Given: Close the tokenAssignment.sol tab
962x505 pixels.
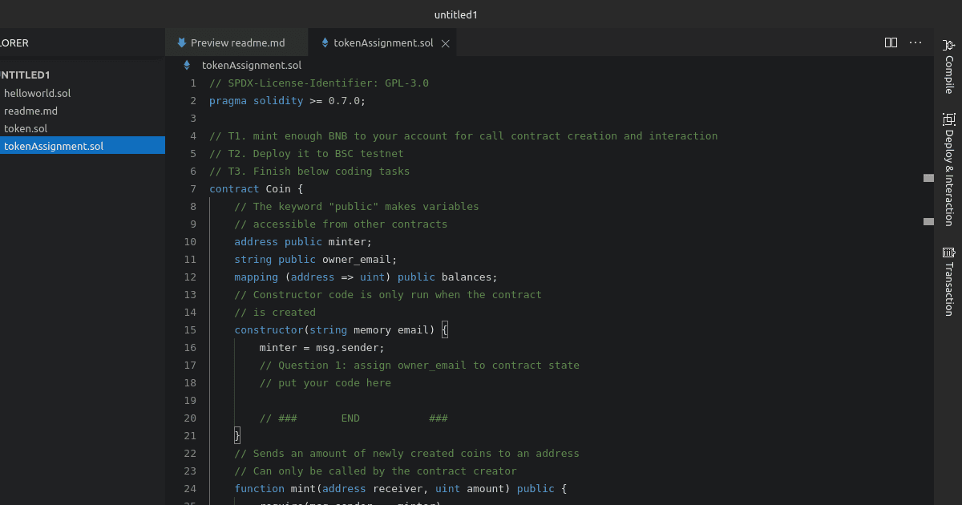Looking at the screenshot, I should [x=446, y=43].
